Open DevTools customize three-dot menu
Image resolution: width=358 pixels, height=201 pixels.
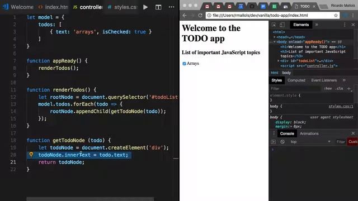(x=345, y=25)
